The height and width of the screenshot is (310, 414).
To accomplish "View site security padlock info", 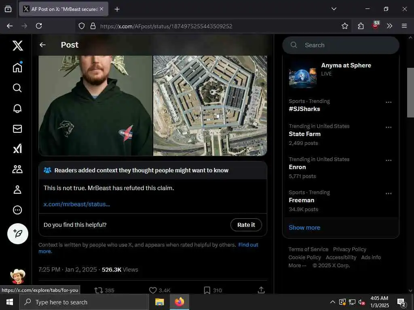I will 93,26.
